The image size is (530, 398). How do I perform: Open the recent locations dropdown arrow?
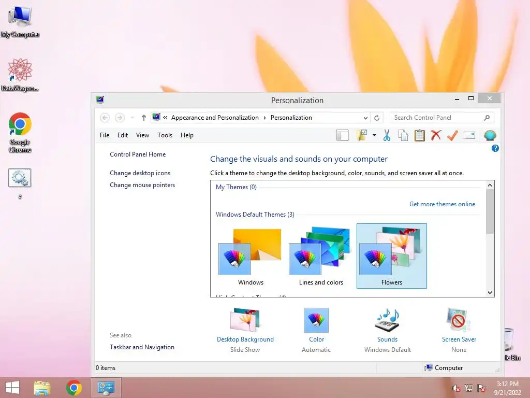(x=132, y=118)
